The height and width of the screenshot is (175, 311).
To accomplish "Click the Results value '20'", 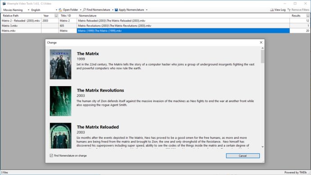I will click(x=307, y=31).
